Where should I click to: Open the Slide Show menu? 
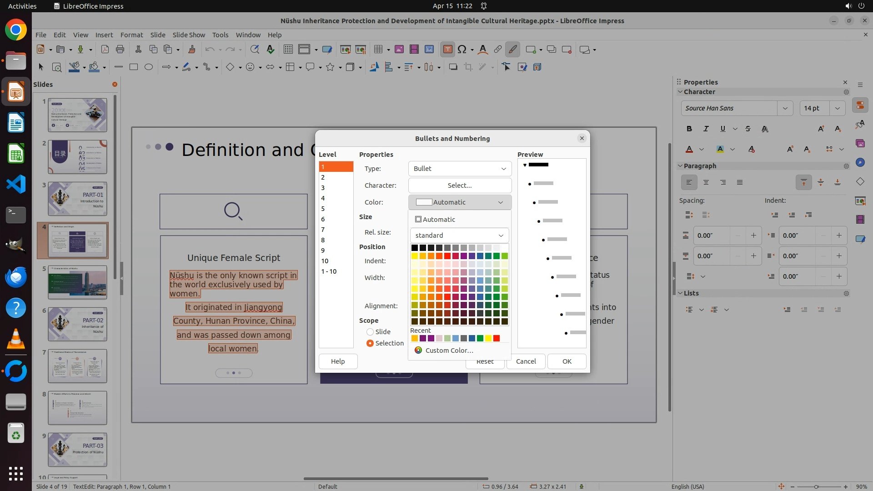[x=189, y=35]
